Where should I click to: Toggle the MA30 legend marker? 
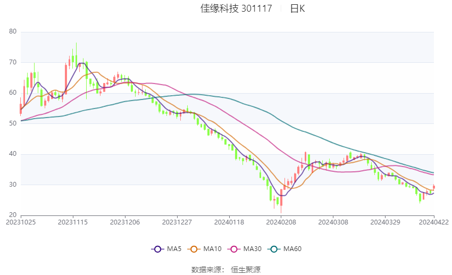(x=234, y=249)
